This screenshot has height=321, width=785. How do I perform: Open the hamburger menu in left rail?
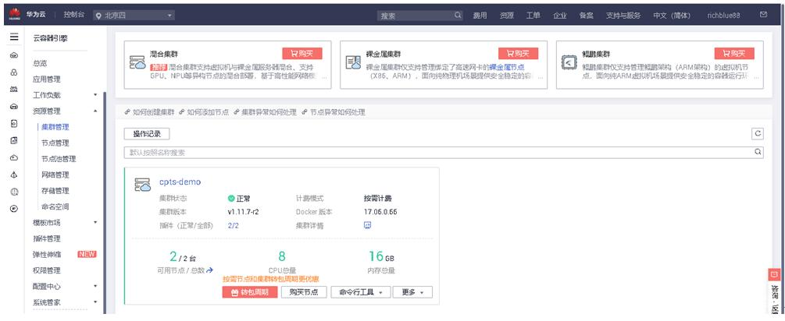point(14,37)
